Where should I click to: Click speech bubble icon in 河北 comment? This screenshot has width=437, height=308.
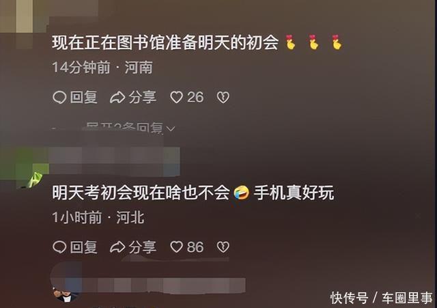(x=59, y=247)
